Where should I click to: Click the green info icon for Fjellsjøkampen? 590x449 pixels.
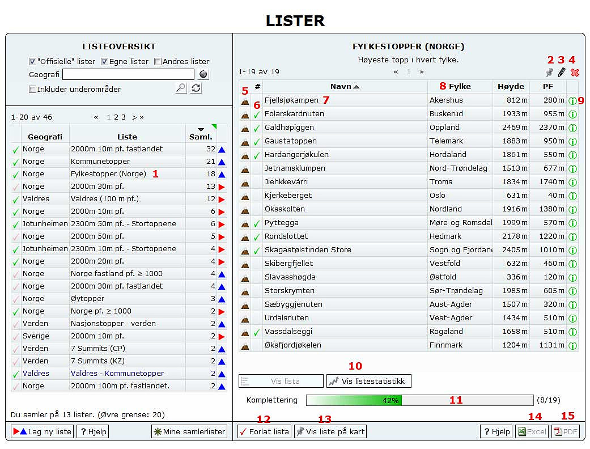click(572, 101)
